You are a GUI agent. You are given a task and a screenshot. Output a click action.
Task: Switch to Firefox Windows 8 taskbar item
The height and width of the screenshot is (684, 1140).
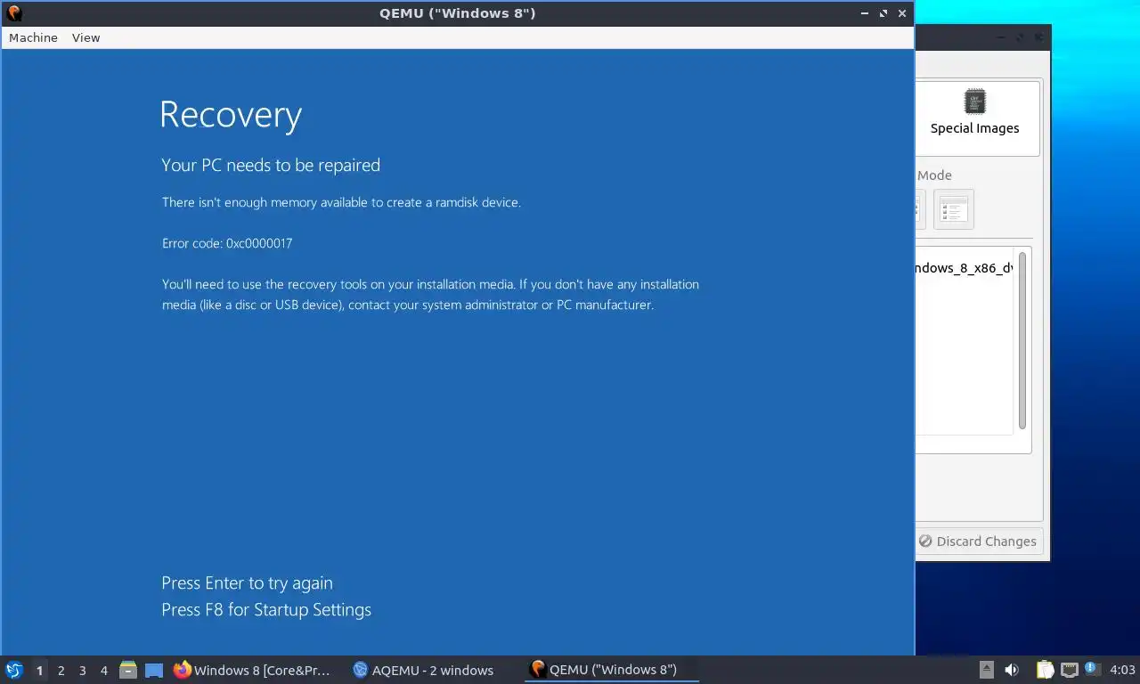click(252, 670)
